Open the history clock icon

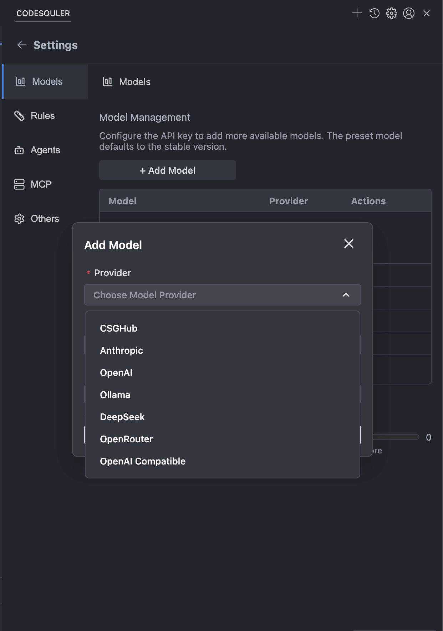(374, 13)
